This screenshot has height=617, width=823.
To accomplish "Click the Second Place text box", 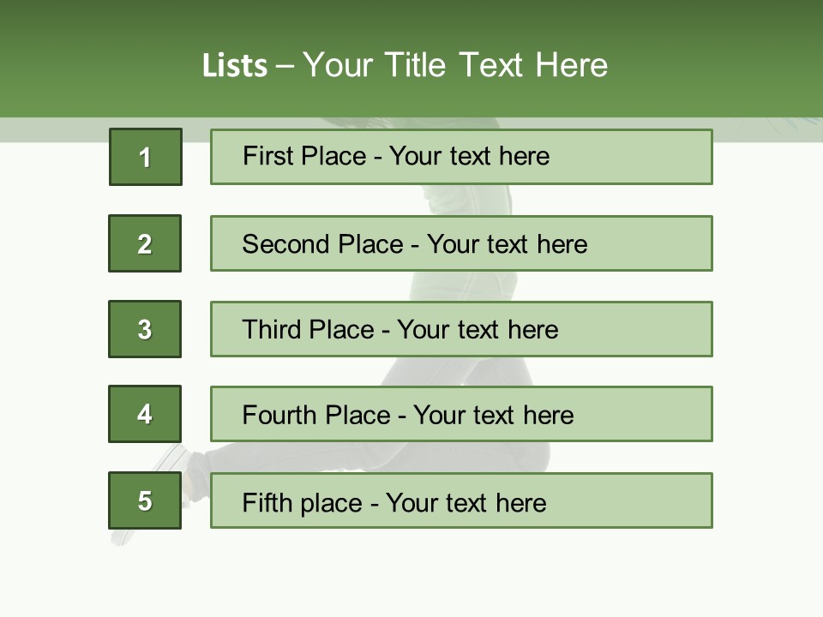I will point(461,243).
